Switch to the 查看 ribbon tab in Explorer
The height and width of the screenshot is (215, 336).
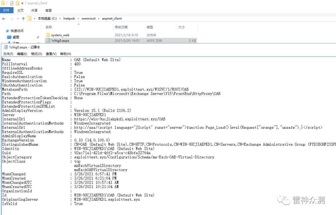[x=49, y=10]
